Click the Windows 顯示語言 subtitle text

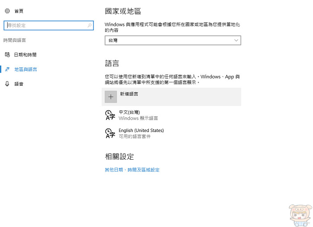[x=138, y=118]
